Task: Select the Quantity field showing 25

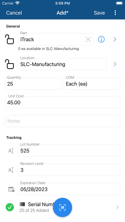Action: pos(33,84)
